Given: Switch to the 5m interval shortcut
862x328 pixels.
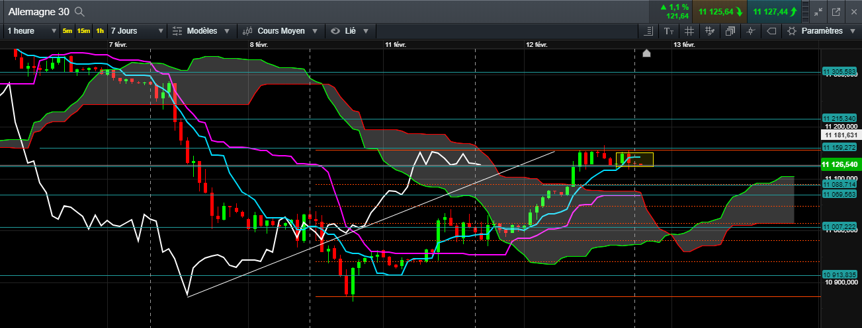Looking at the screenshot, I should coord(67,31).
